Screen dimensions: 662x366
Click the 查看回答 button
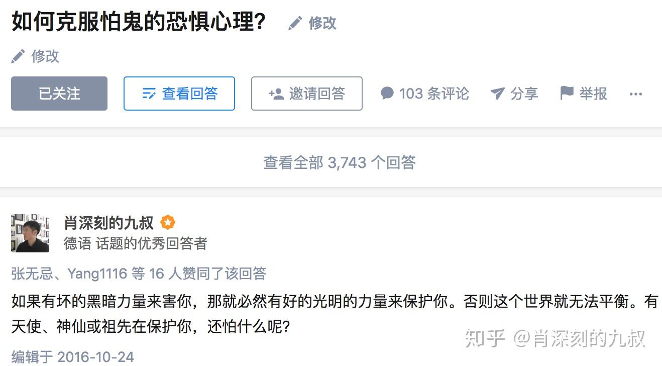pyautogui.click(x=179, y=94)
